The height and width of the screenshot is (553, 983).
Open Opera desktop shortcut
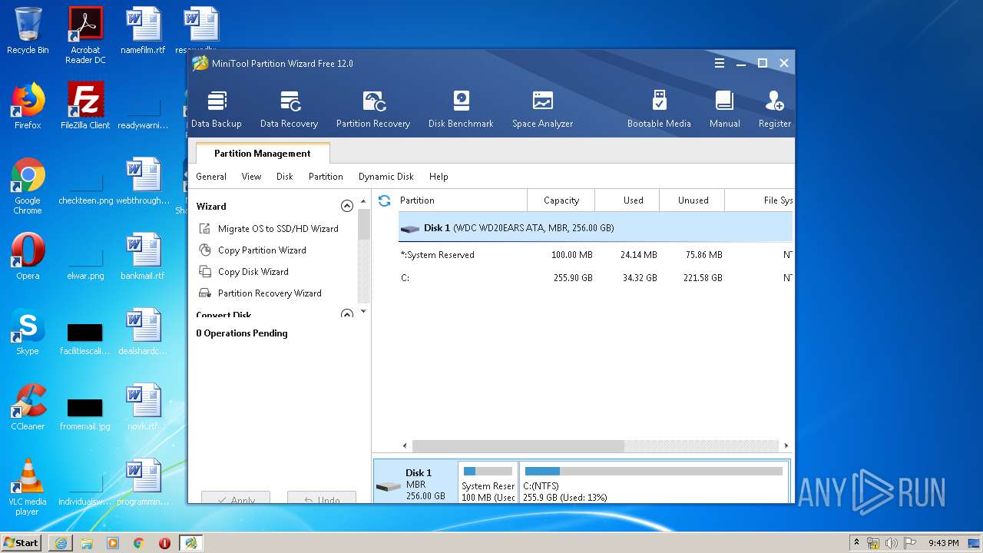point(28,257)
